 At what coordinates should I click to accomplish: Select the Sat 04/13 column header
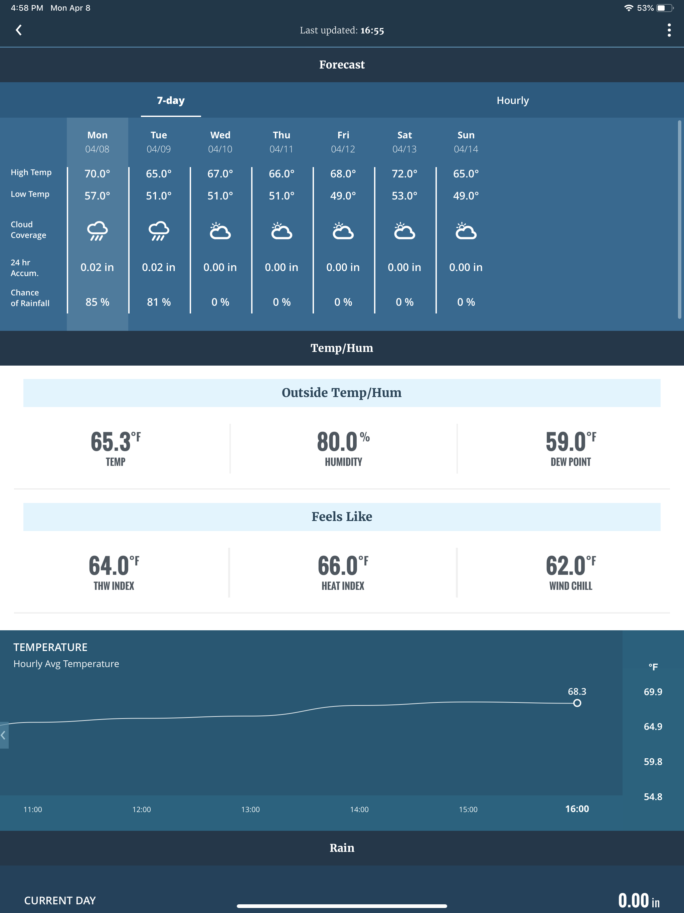point(404,142)
